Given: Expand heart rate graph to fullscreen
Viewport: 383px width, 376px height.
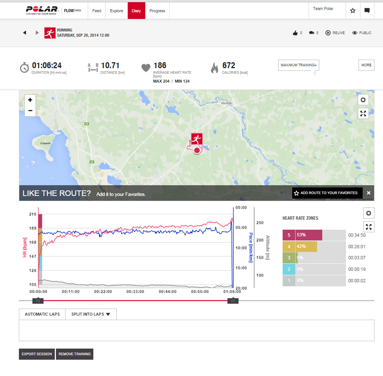Looking at the screenshot, I should pos(368,227).
